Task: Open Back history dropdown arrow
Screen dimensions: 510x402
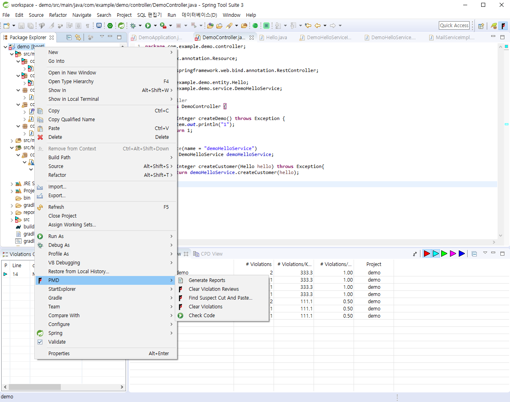Action: (325, 26)
